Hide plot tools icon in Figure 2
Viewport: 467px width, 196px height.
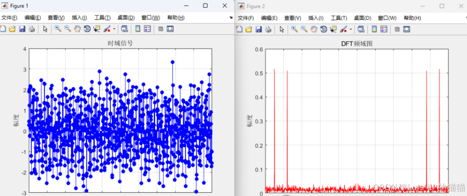(397, 29)
